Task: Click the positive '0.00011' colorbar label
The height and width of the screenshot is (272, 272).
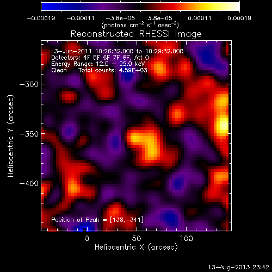Action: [x=200, y=18]
